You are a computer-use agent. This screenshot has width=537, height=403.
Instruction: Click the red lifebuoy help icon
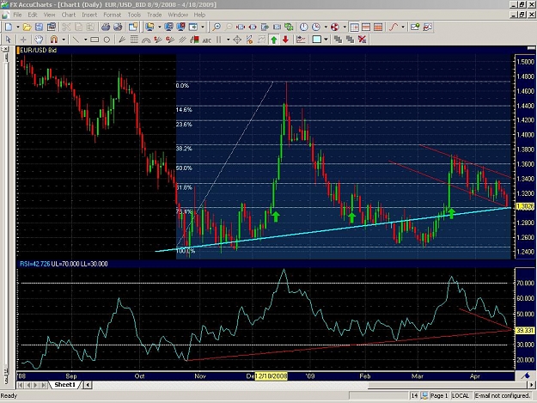[334, 27]
